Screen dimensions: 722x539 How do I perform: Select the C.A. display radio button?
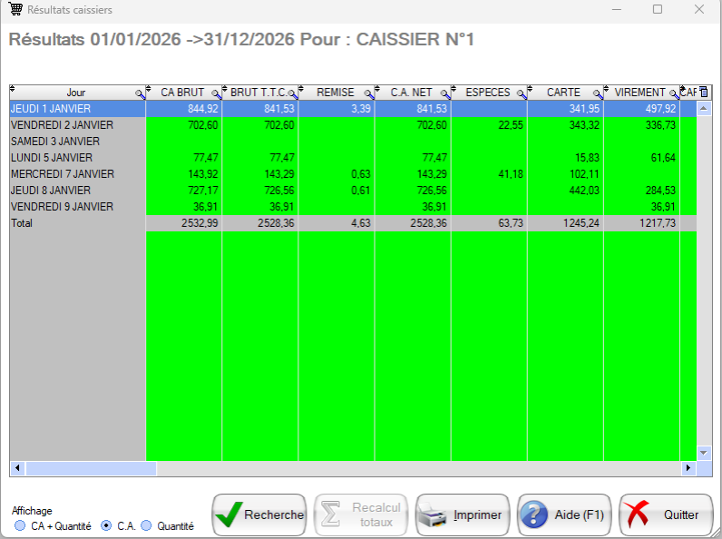click(106, 525)
